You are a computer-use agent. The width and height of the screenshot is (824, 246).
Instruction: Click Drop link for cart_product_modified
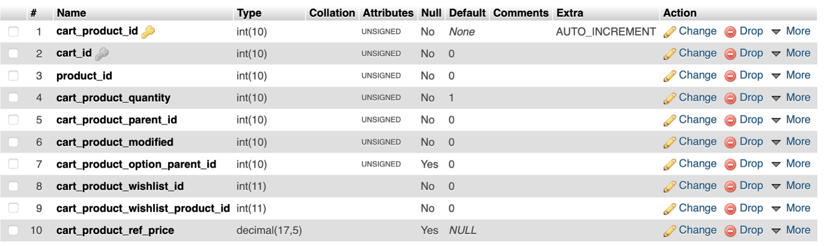(x=751, y=142)
